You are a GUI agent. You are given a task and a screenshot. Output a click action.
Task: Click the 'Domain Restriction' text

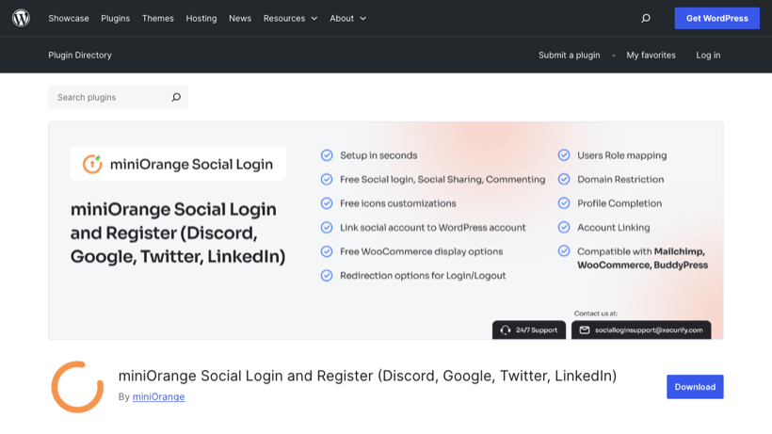click(620, 179)
